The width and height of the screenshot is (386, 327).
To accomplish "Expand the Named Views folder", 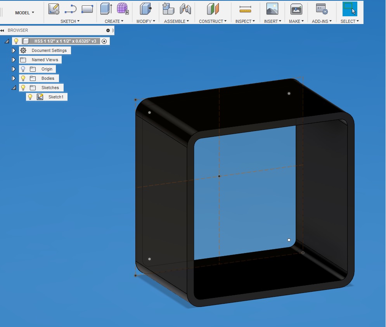I will pos(14,59).
